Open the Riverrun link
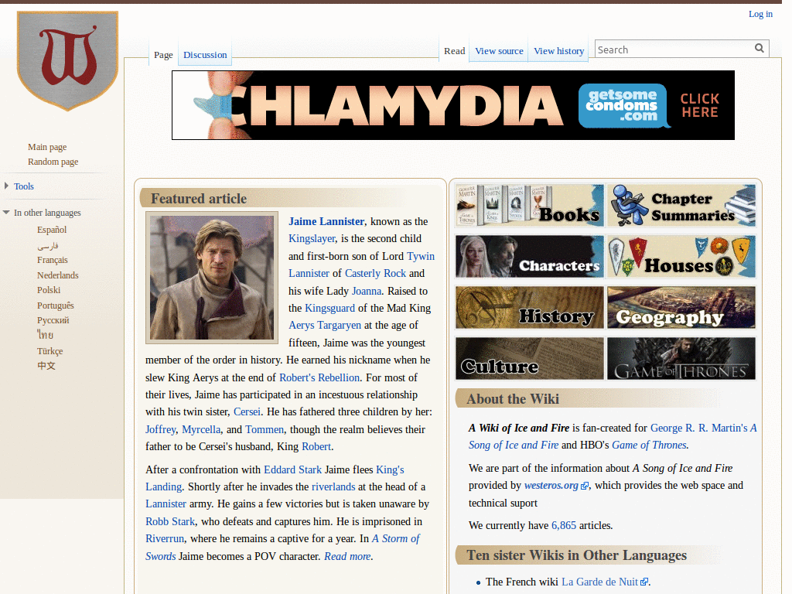 [x=165, y=538]
